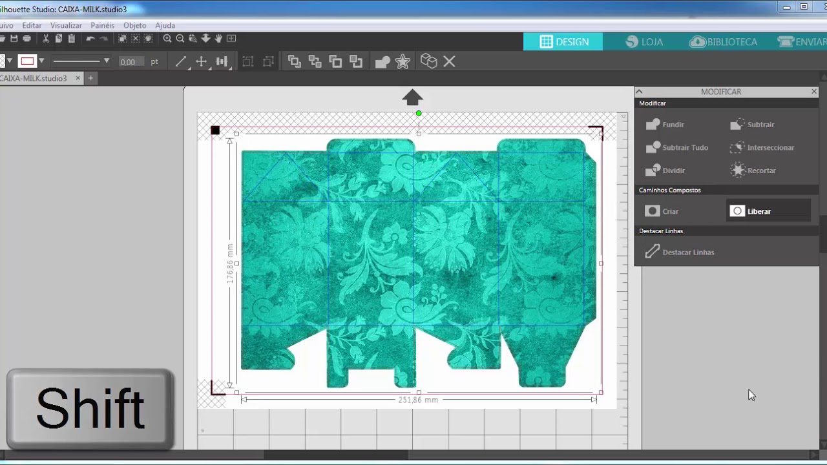Click the Zoom In magnifier icon
The height and width of the screenshot is (465, 827).
coord(167,39)
